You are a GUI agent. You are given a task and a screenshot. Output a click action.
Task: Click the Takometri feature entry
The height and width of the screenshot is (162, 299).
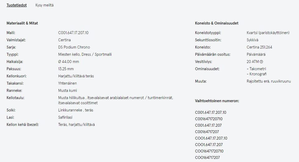[256, 69]
